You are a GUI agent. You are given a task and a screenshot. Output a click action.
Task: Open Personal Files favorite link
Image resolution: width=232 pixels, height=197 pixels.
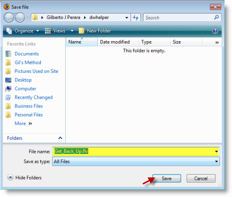coord(29,114)
